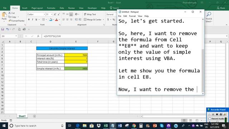229x129 pixels.
Task: Open the Excel File tab
Action: click(5, 8)
